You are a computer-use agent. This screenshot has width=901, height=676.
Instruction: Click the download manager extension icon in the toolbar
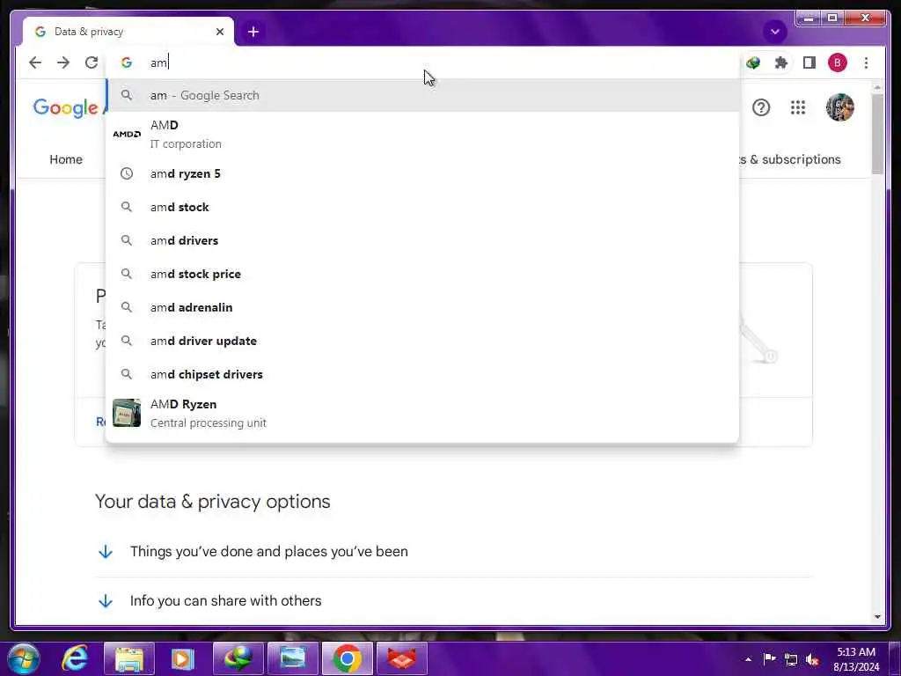coord(753,62)
